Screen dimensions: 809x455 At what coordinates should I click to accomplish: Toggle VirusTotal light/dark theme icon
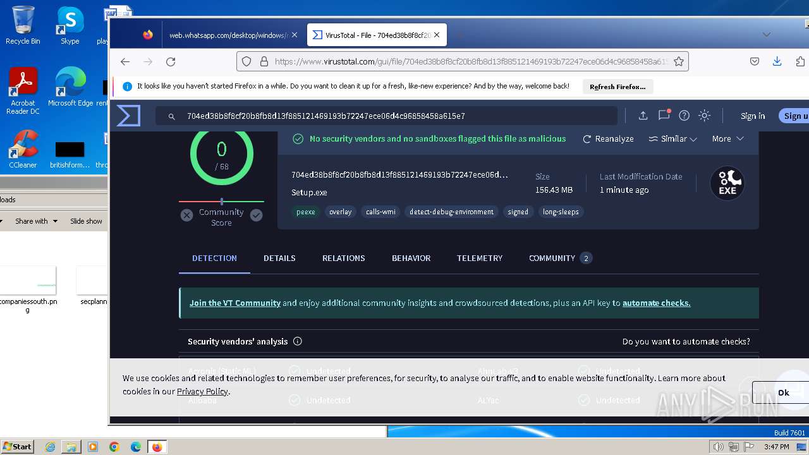(704, 116)
